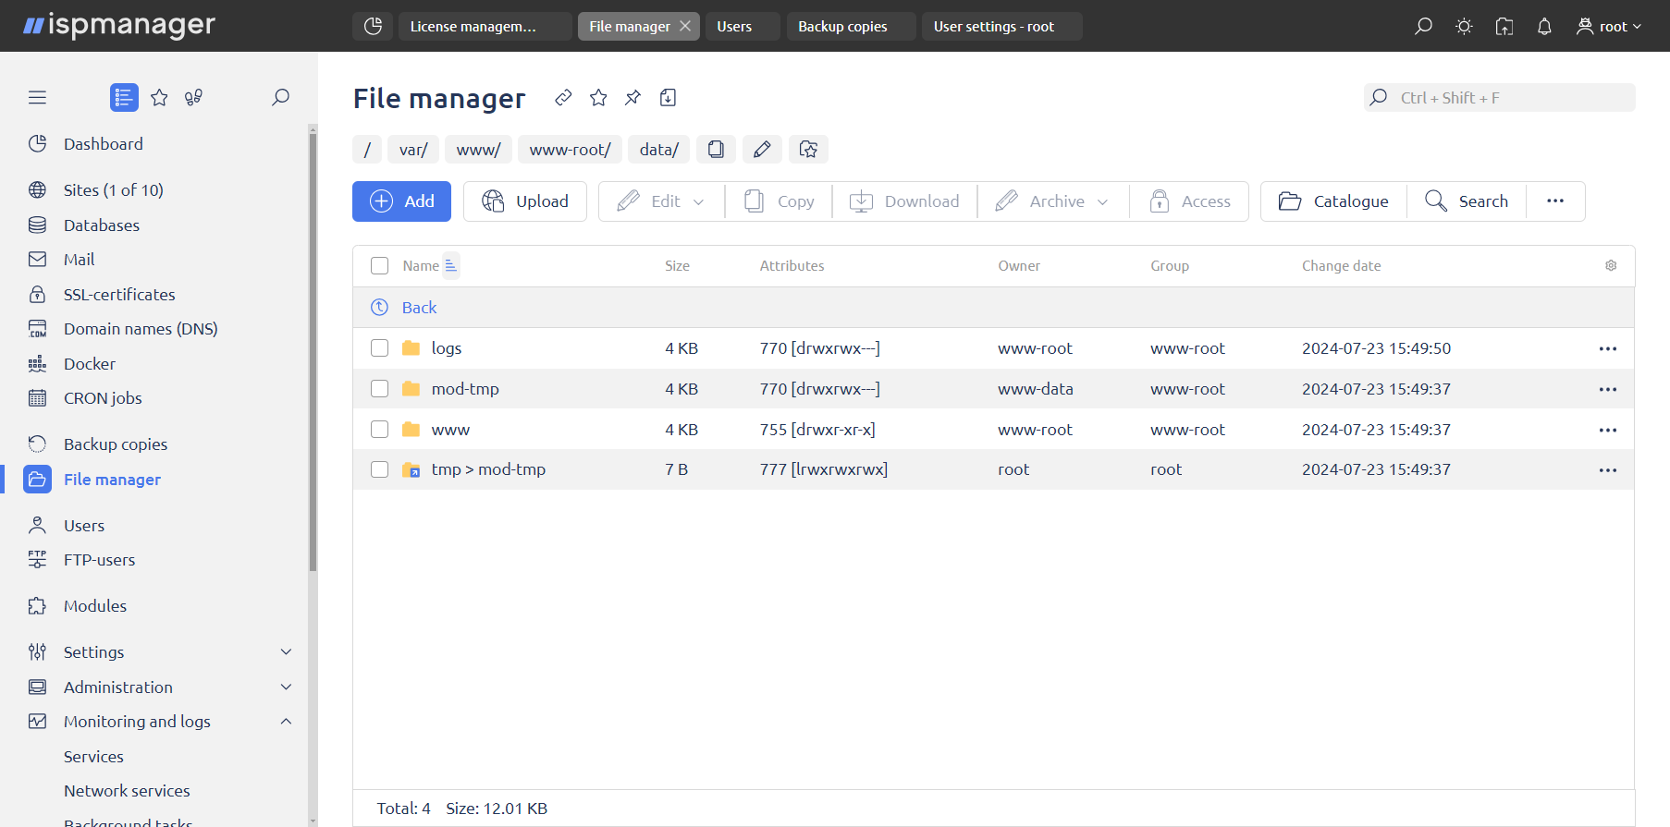Image resolution: width=1670 pixels, height=827 pixels.
Task: Click the sidebar search magnifier icon
Action: coord(280,98)
